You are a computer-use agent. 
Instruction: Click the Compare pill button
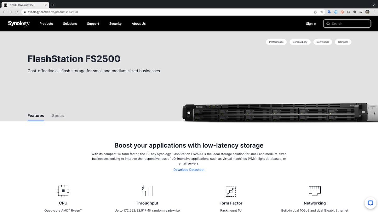coord(343,42)
